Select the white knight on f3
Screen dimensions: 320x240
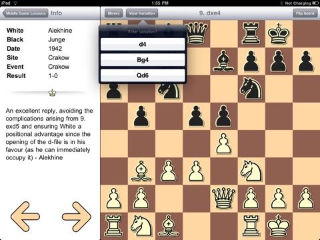251,171
